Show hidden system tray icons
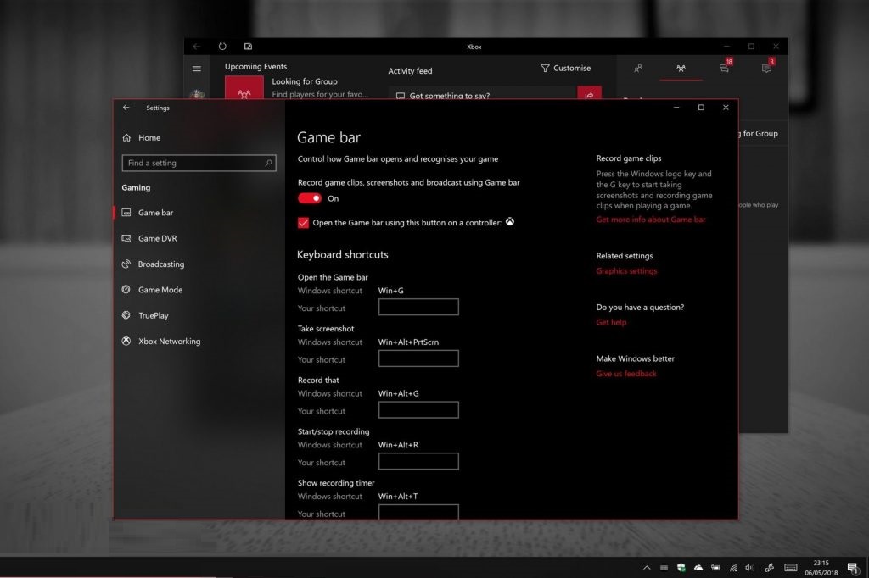The height and width of the screenshot is (578, 869). pos(646,568)
